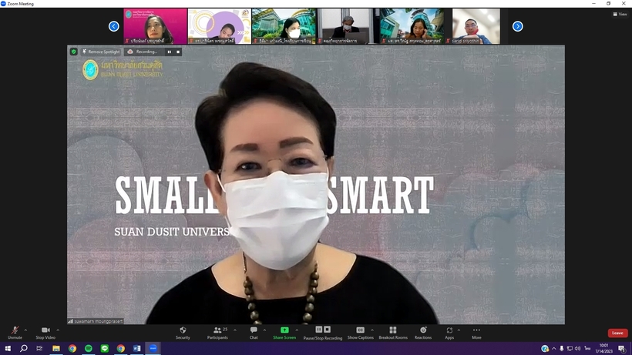Open video options arrow beside Stop Video
The height and width of the screenshot is (355, 632).
coord(58,330)
